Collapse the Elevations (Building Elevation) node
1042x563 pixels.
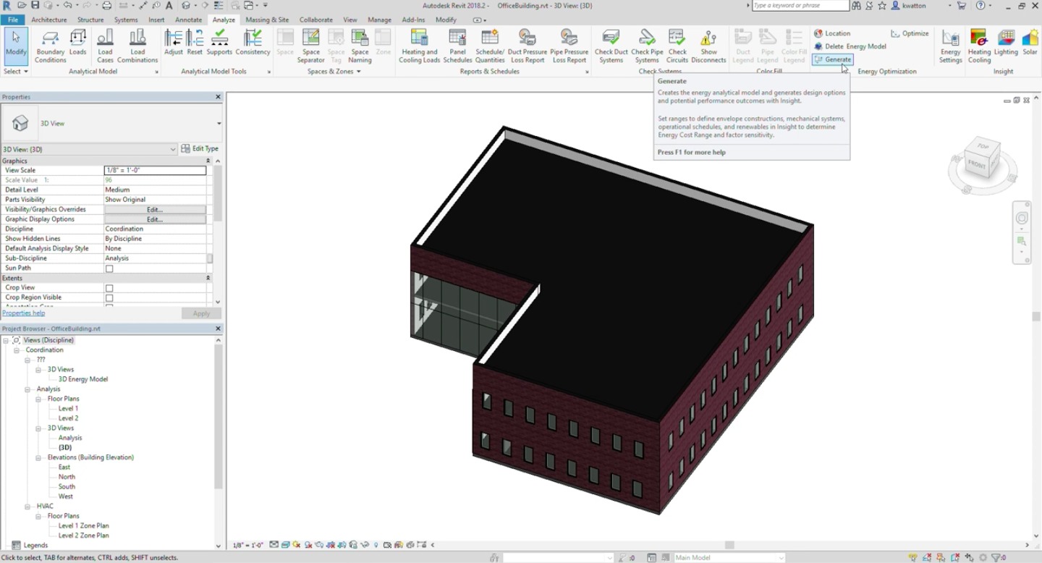39,457
